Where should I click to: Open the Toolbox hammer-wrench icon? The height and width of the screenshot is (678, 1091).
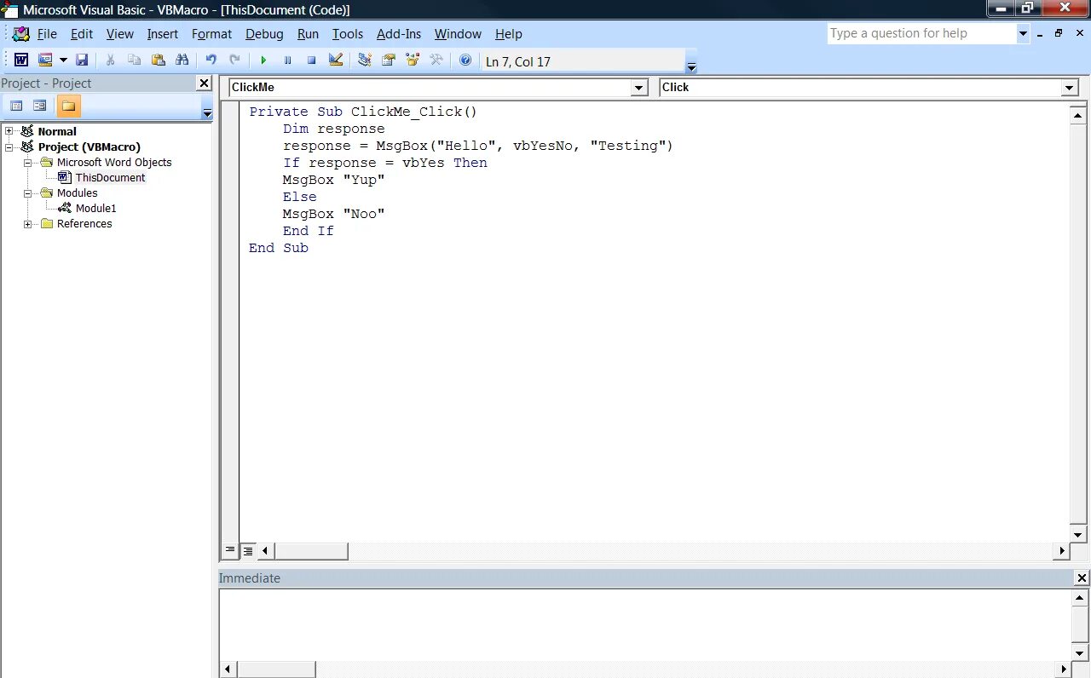click(436, 60)
